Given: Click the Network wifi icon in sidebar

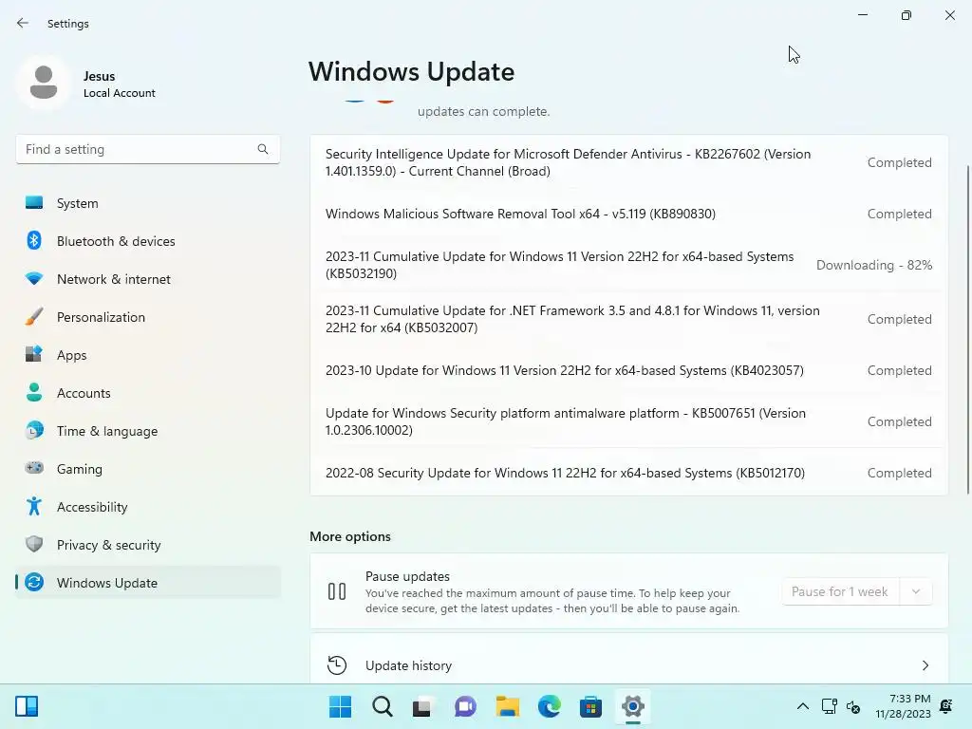Looking at the screenshot, I should [x=34, y=278].
